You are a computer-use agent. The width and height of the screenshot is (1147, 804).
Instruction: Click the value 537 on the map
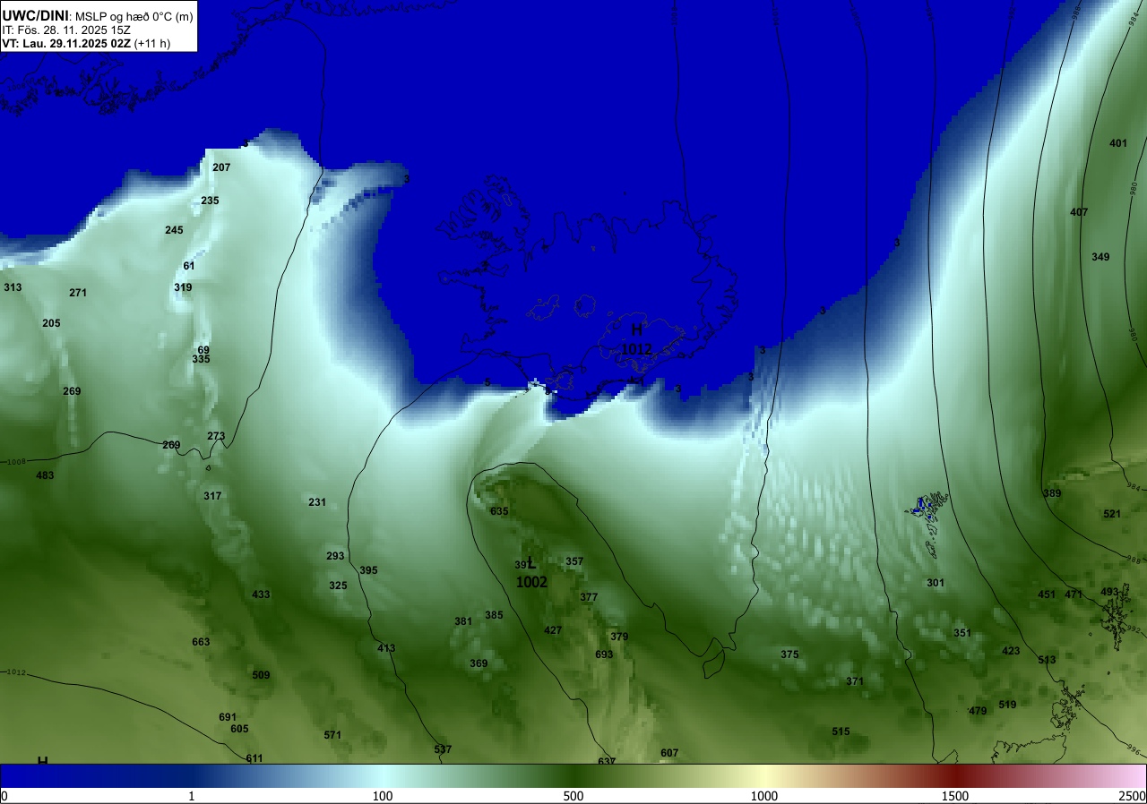pyautogui.click(x=443, y=749)
